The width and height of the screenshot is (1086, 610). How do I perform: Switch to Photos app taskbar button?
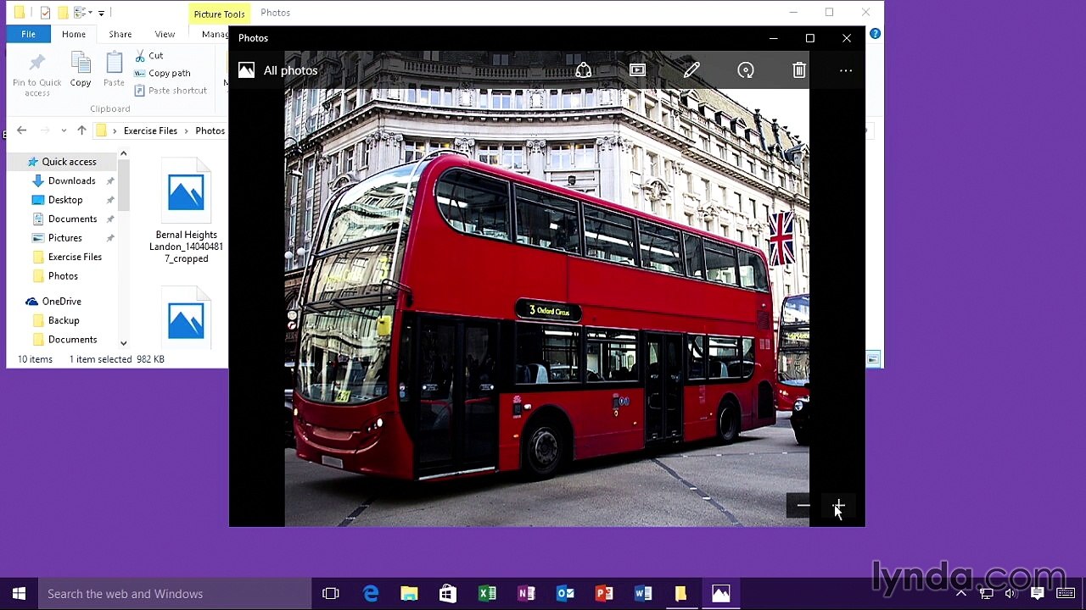point(720,594)
